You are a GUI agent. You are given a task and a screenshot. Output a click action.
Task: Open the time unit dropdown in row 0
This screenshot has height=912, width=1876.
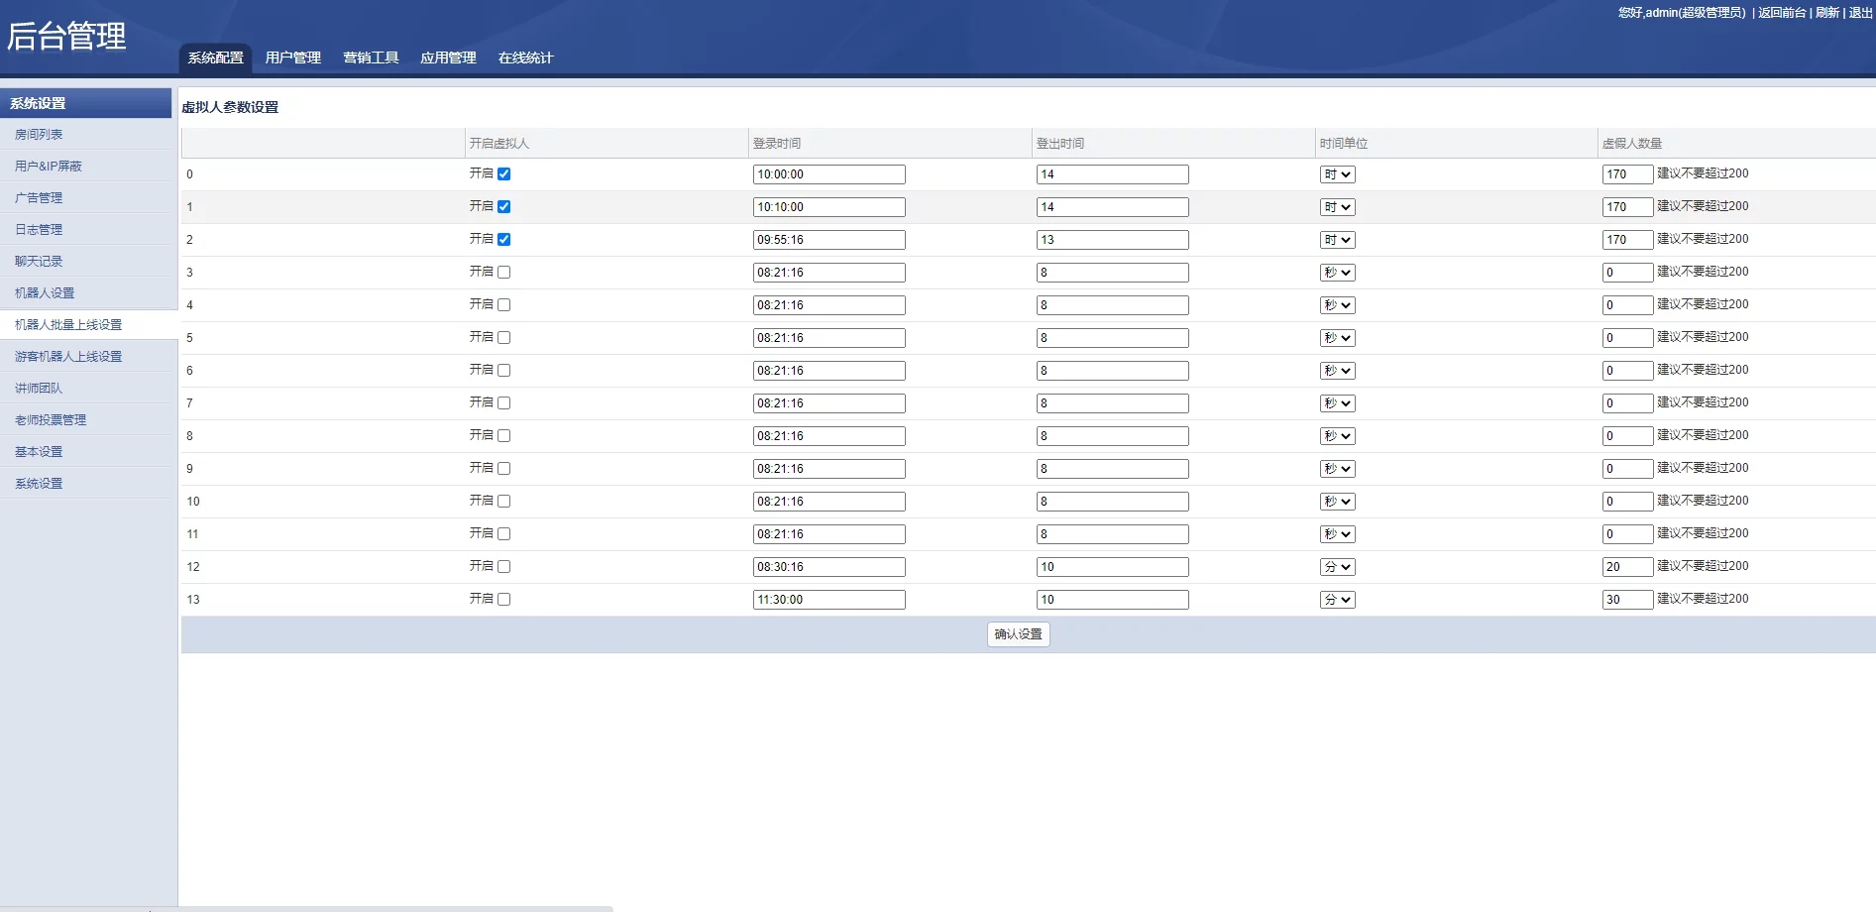[1337, 174]
